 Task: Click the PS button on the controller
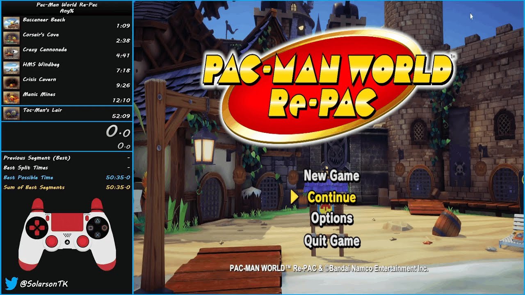(67, 242)
